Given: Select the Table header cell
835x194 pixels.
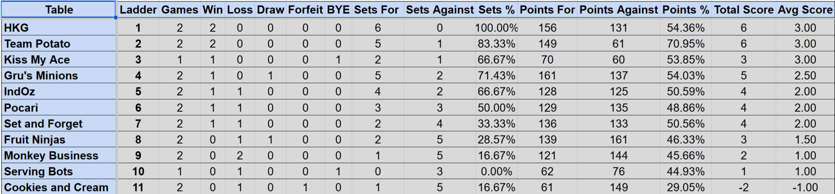Looking at the screenshot, I should pos(59,10).
